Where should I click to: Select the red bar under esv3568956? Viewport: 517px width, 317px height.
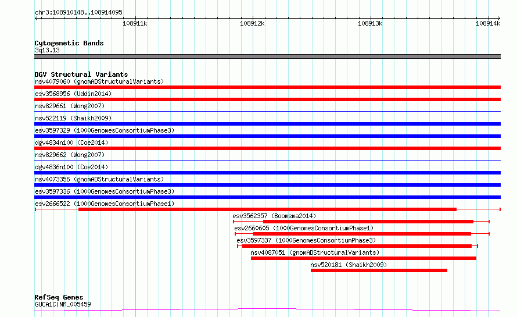[x=267, y=99]
